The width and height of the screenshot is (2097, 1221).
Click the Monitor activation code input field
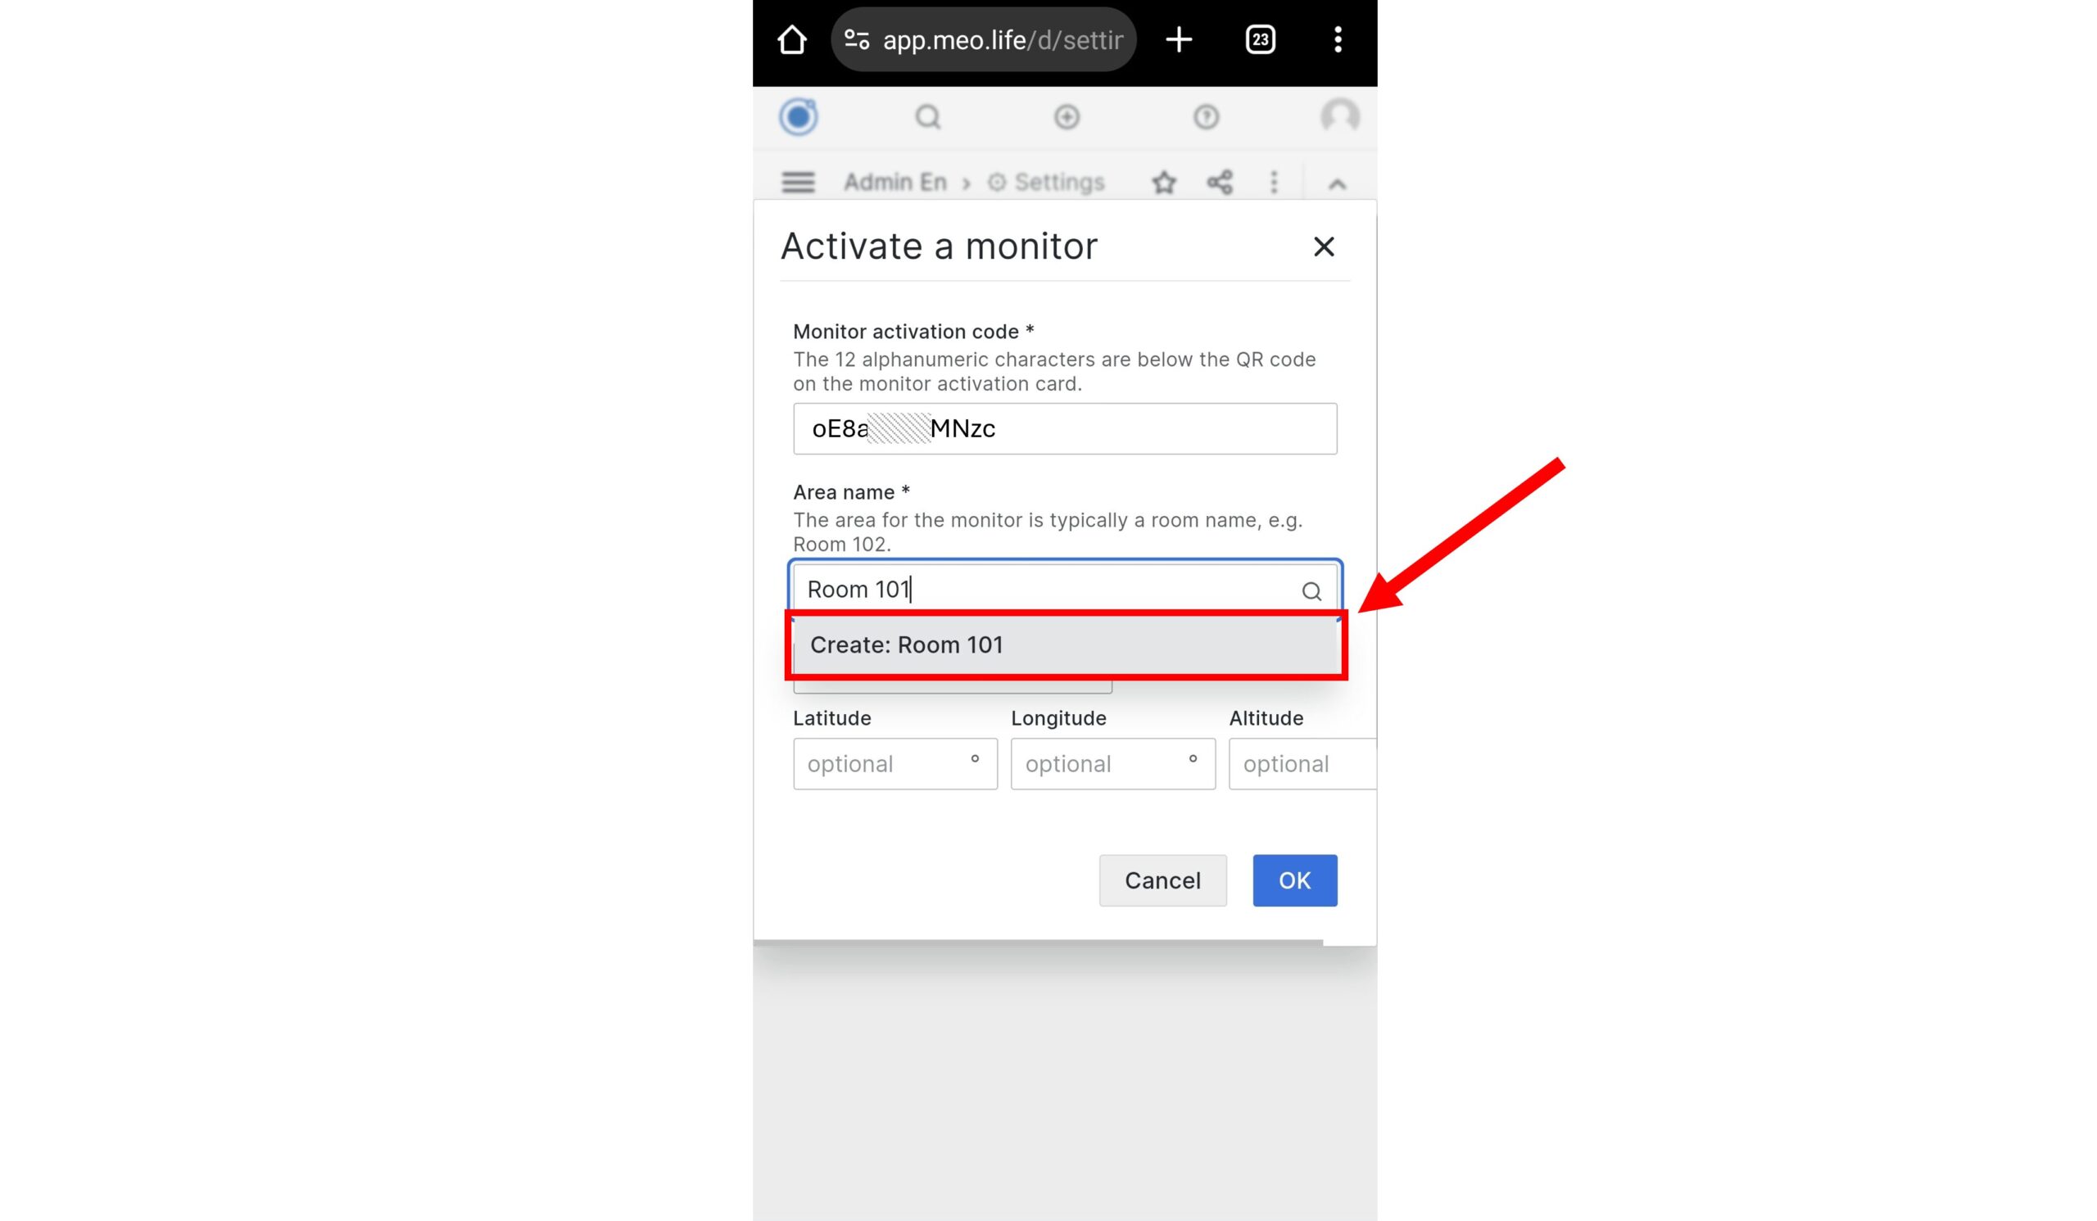click(1065, 427)
